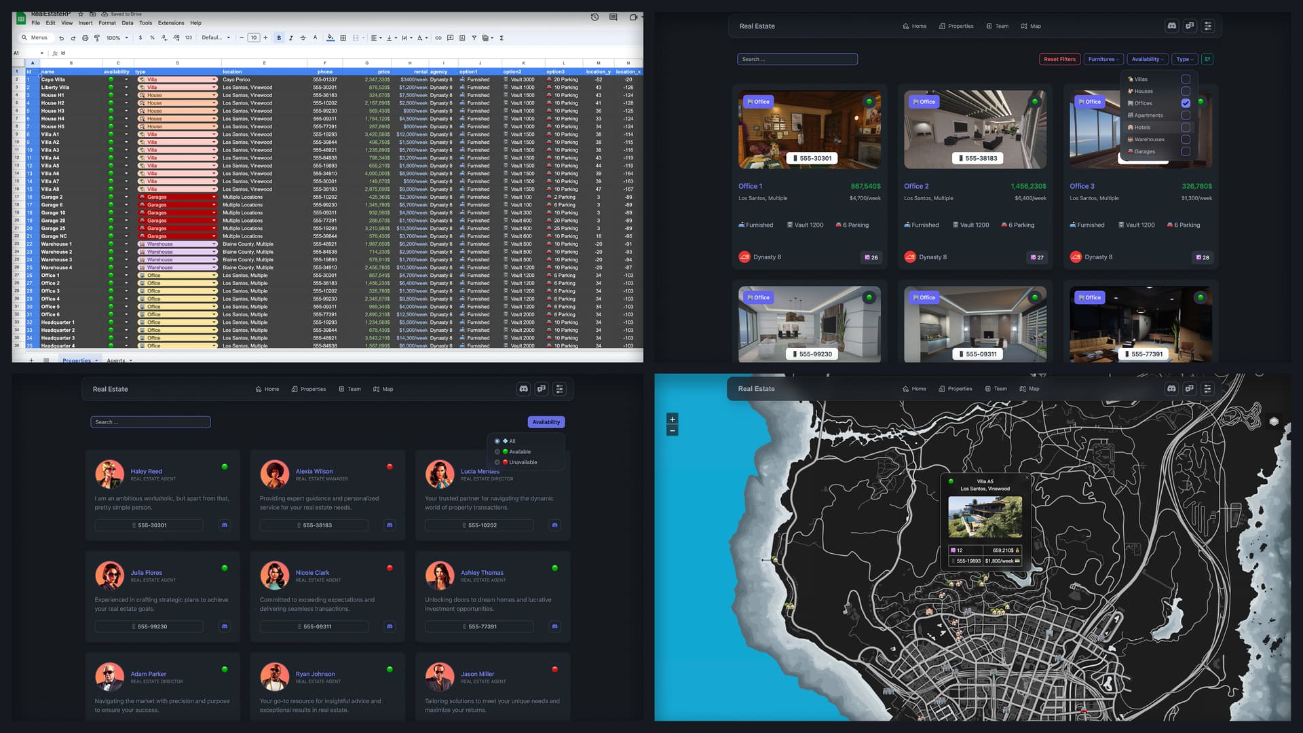1303x733 pixels.
Task: Click the Reset Filters button
Action: (1059, 59)
